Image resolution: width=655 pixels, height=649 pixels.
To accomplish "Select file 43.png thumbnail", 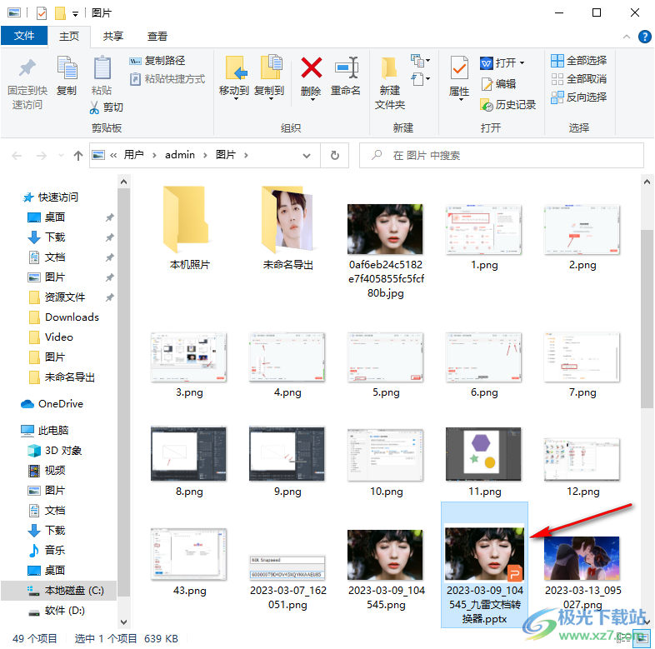I will point(188,555).
